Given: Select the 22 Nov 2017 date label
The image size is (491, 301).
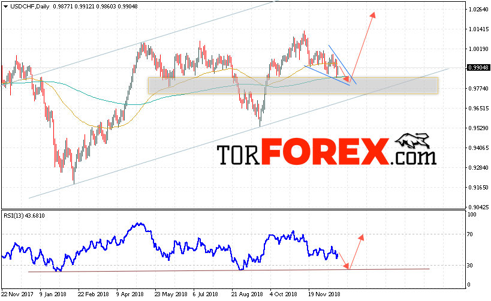Looking at the screenshot, I should point(17,294).
